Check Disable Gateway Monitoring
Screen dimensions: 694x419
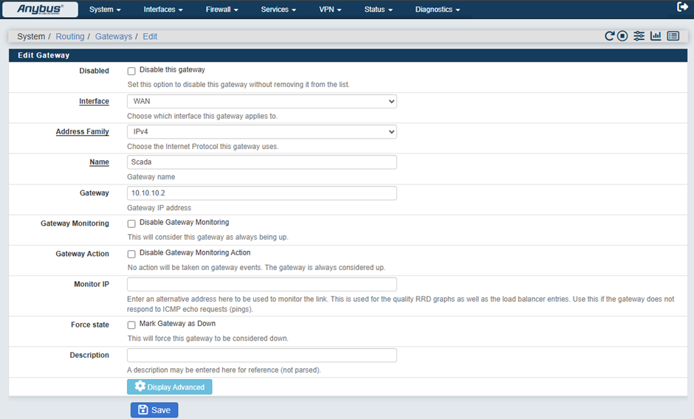coord(131,224)
